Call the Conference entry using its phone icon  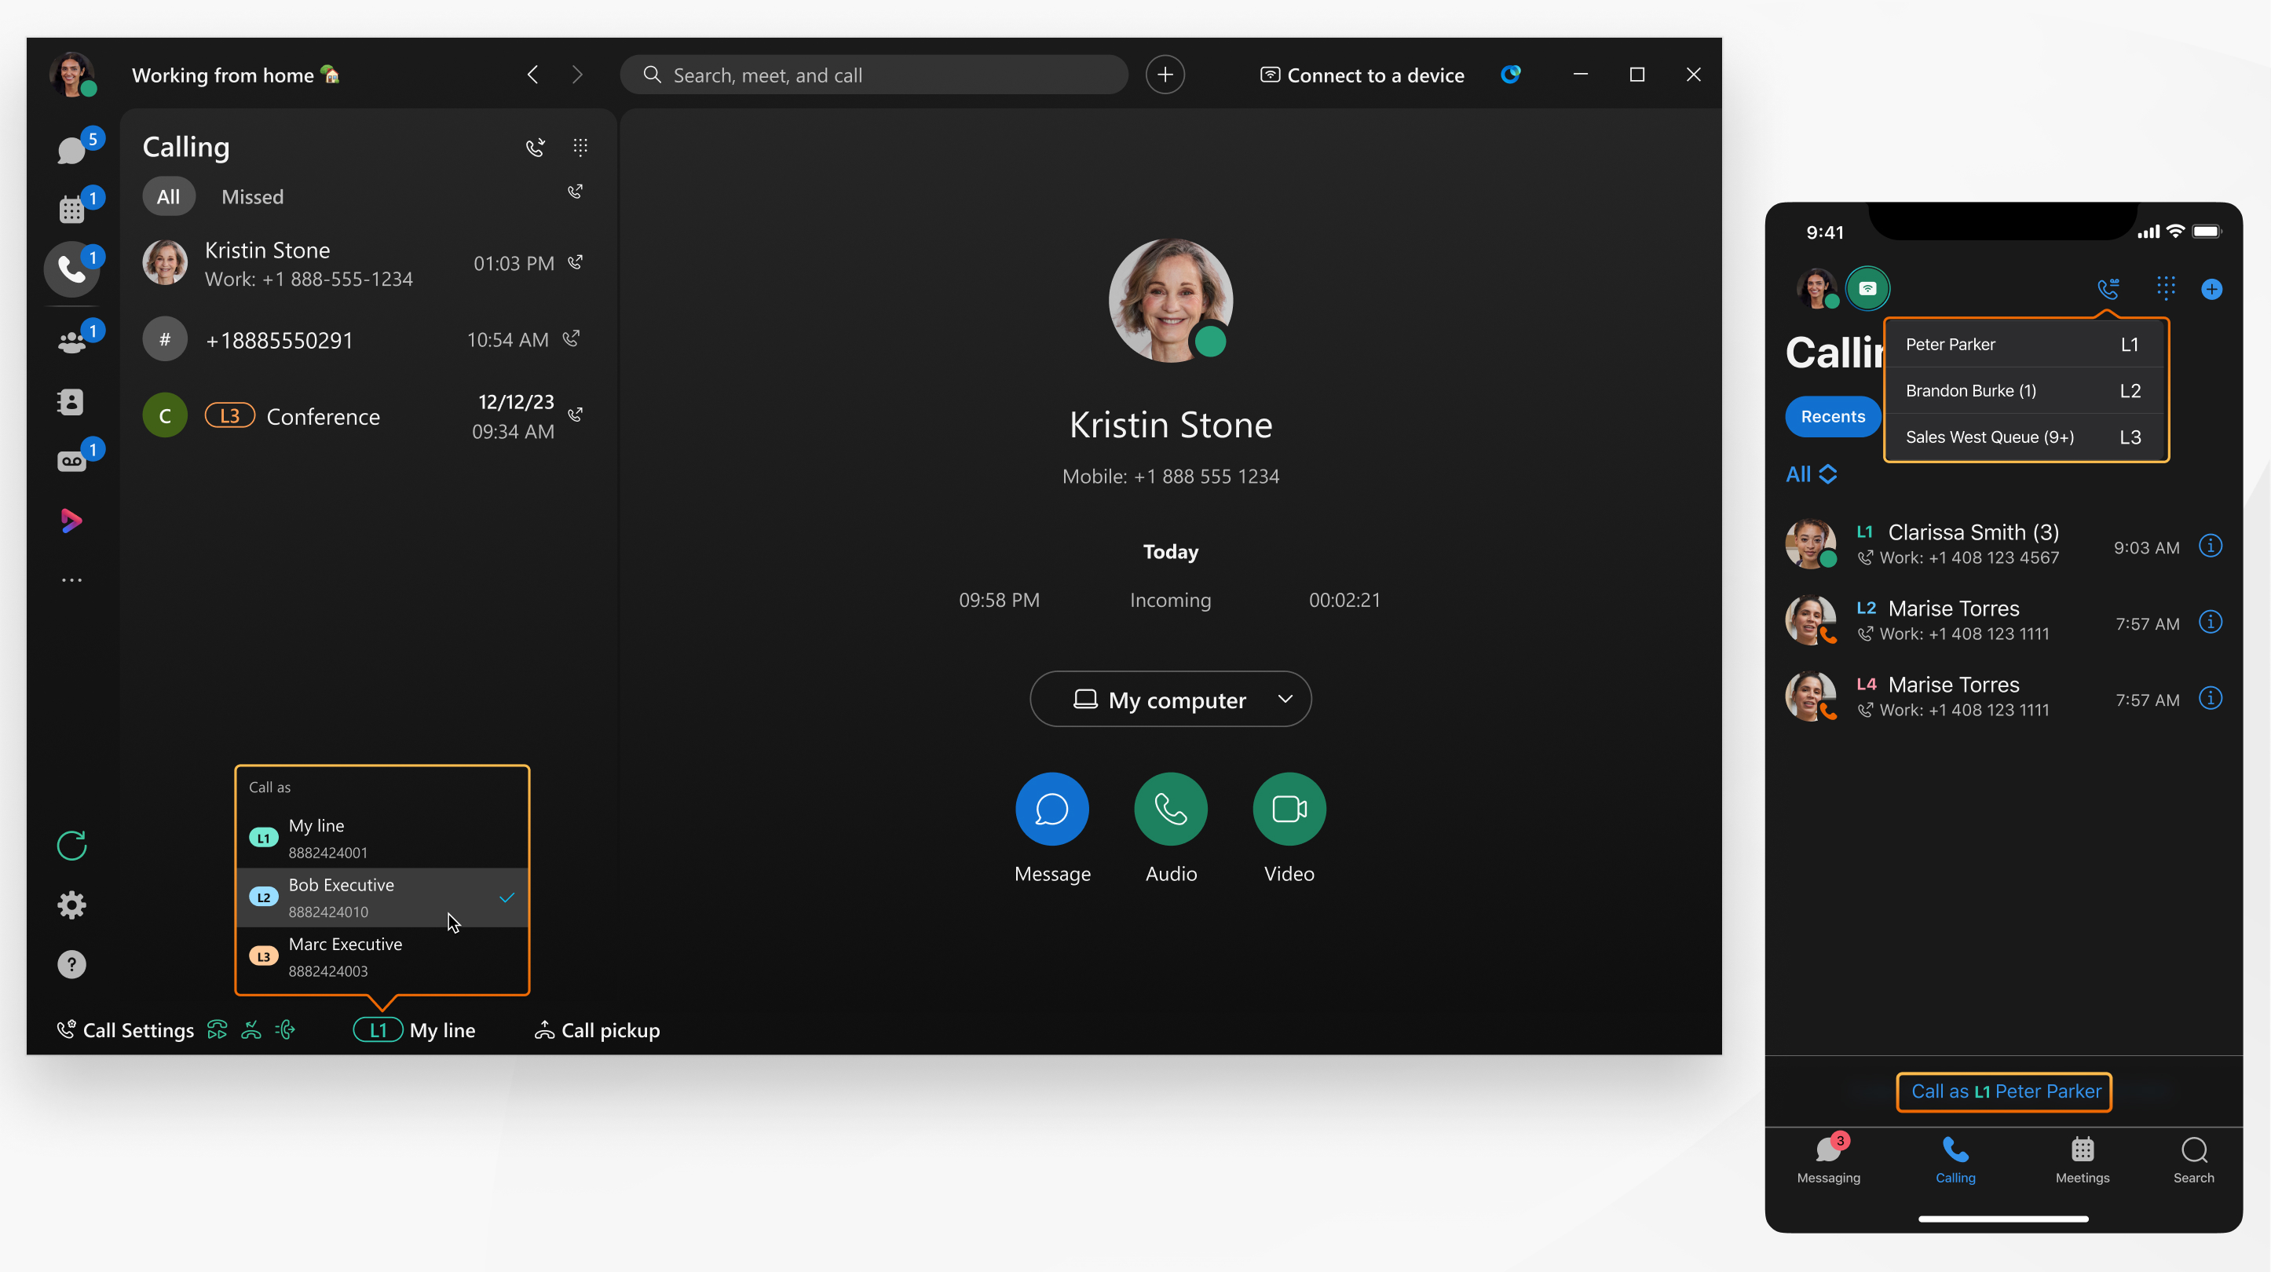tap(576, 415)
